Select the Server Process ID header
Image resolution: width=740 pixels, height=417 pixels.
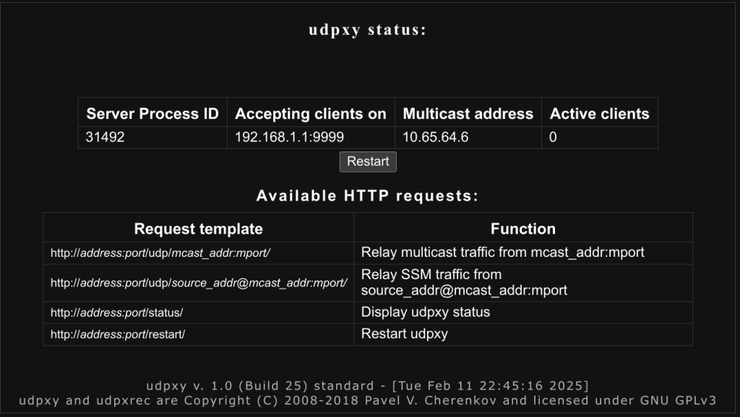[x=152, y=113]
